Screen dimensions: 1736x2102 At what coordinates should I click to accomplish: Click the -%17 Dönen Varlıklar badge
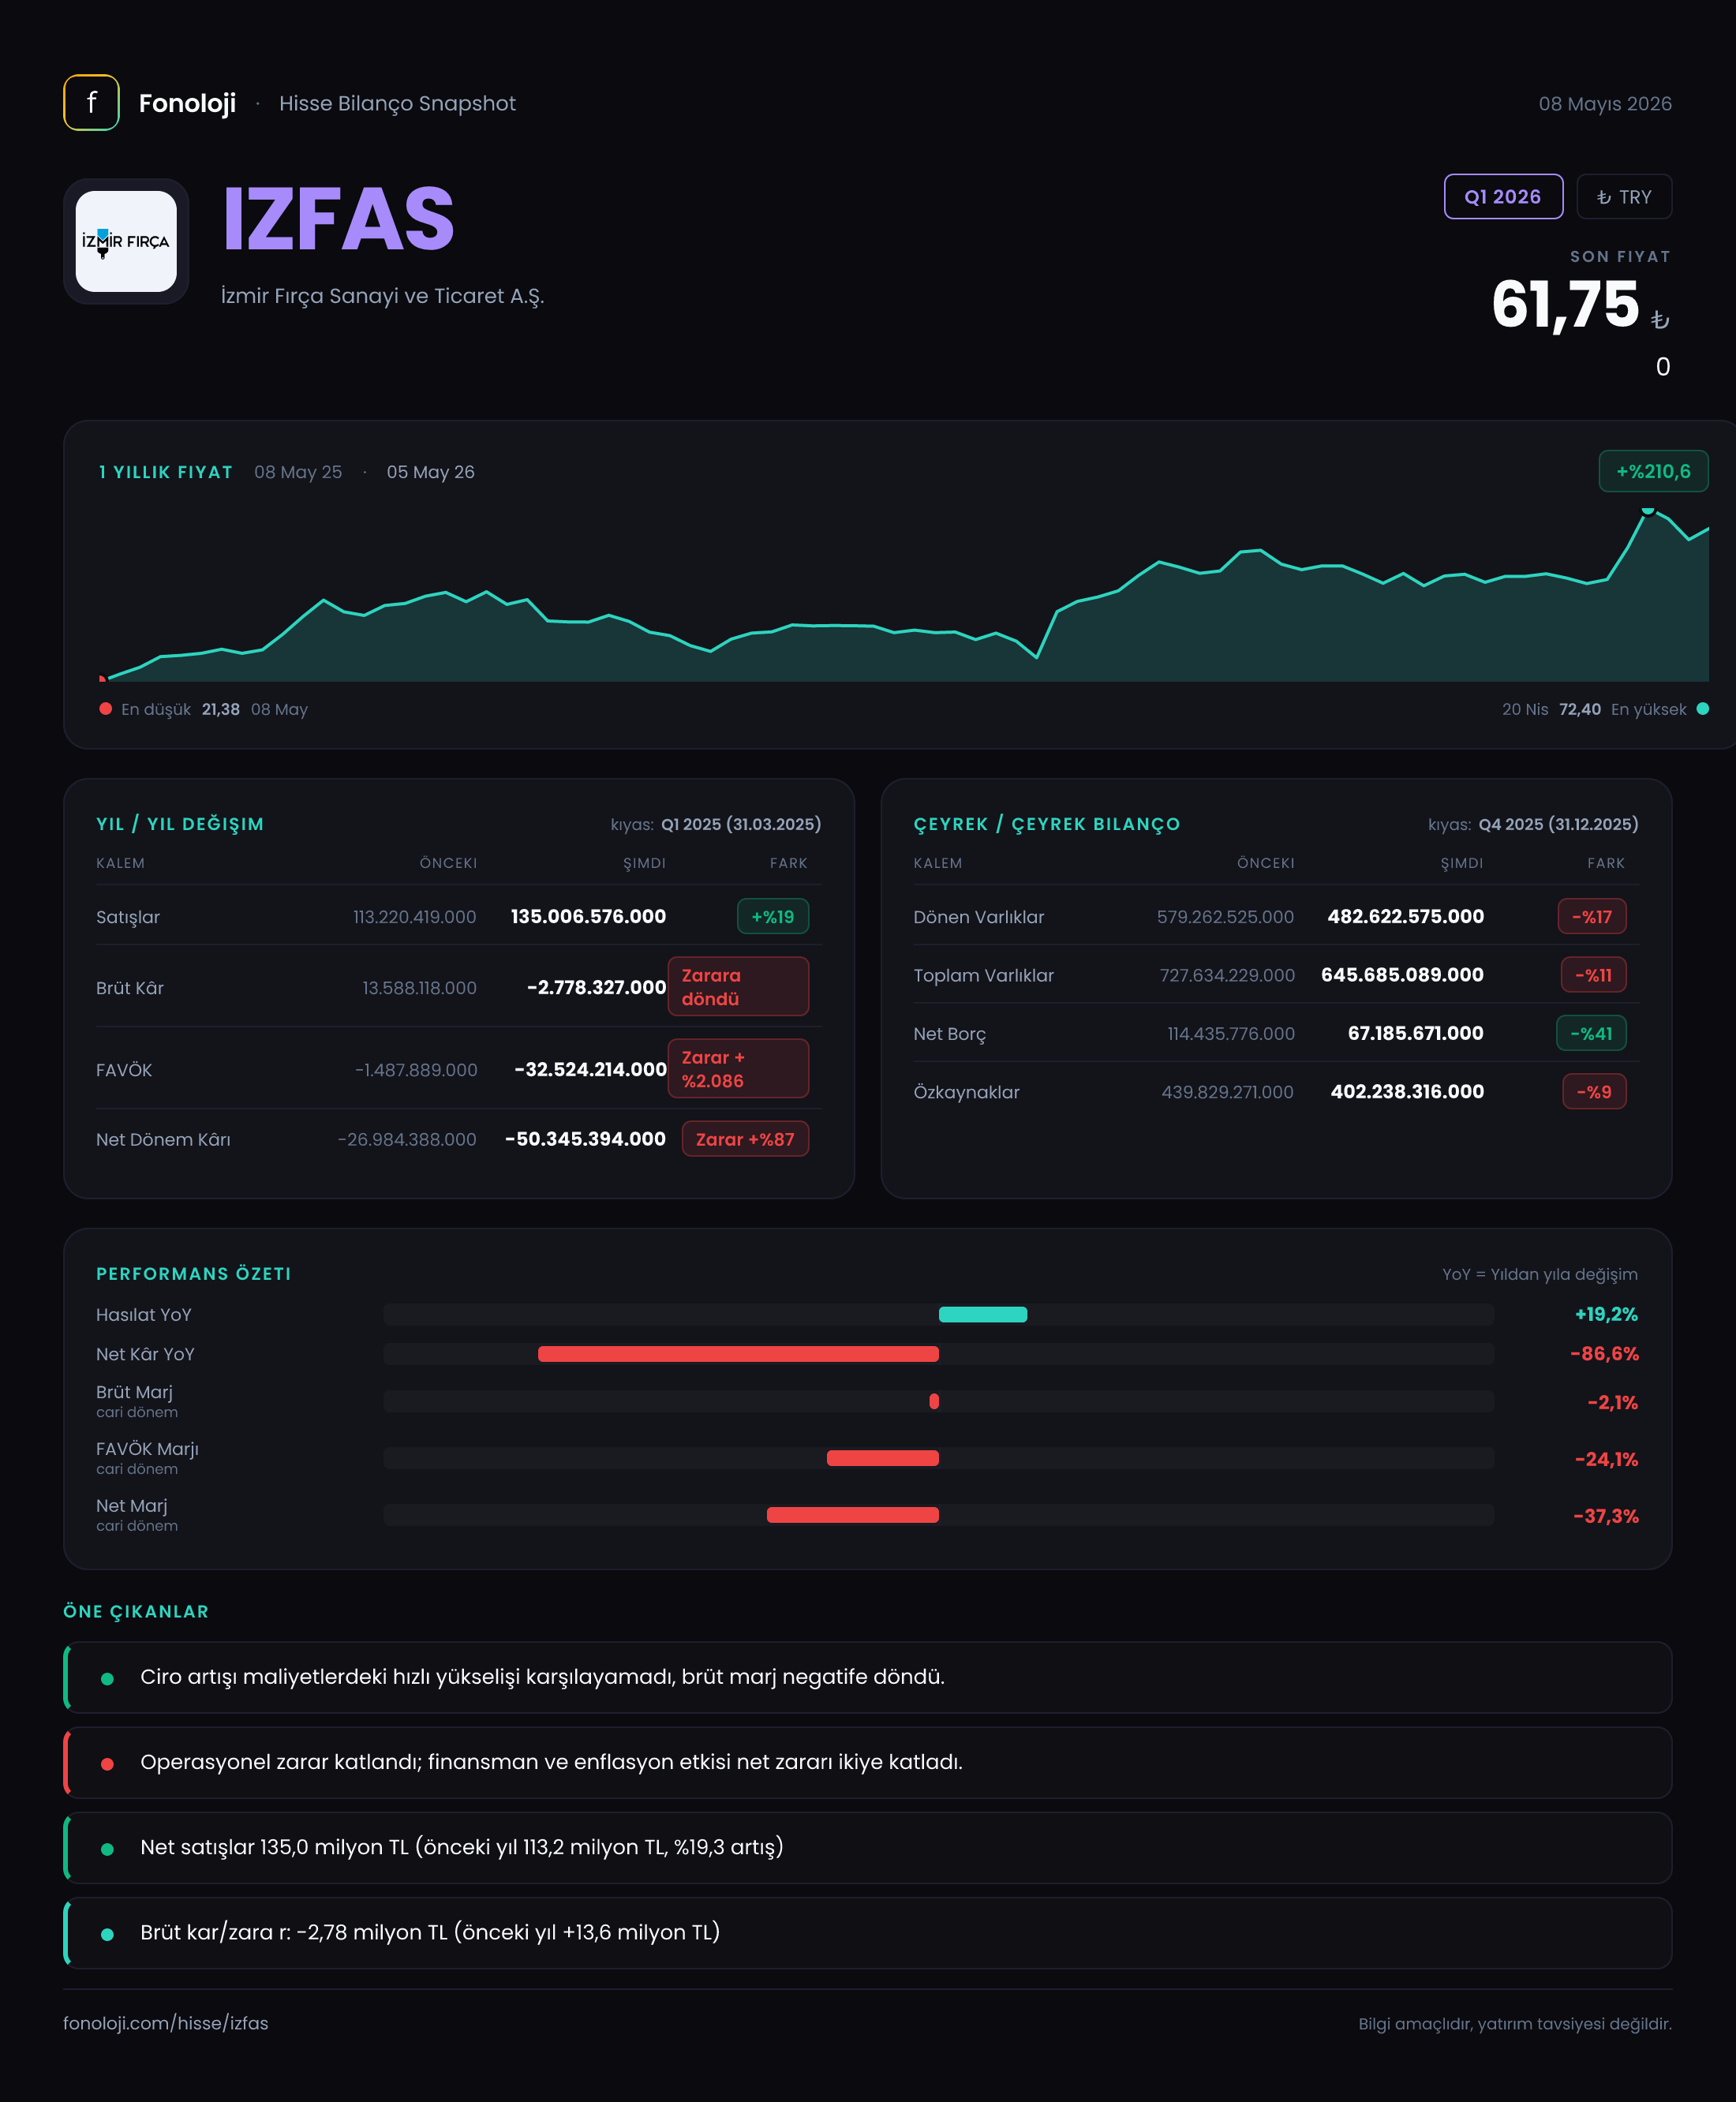pos(1592,916)
